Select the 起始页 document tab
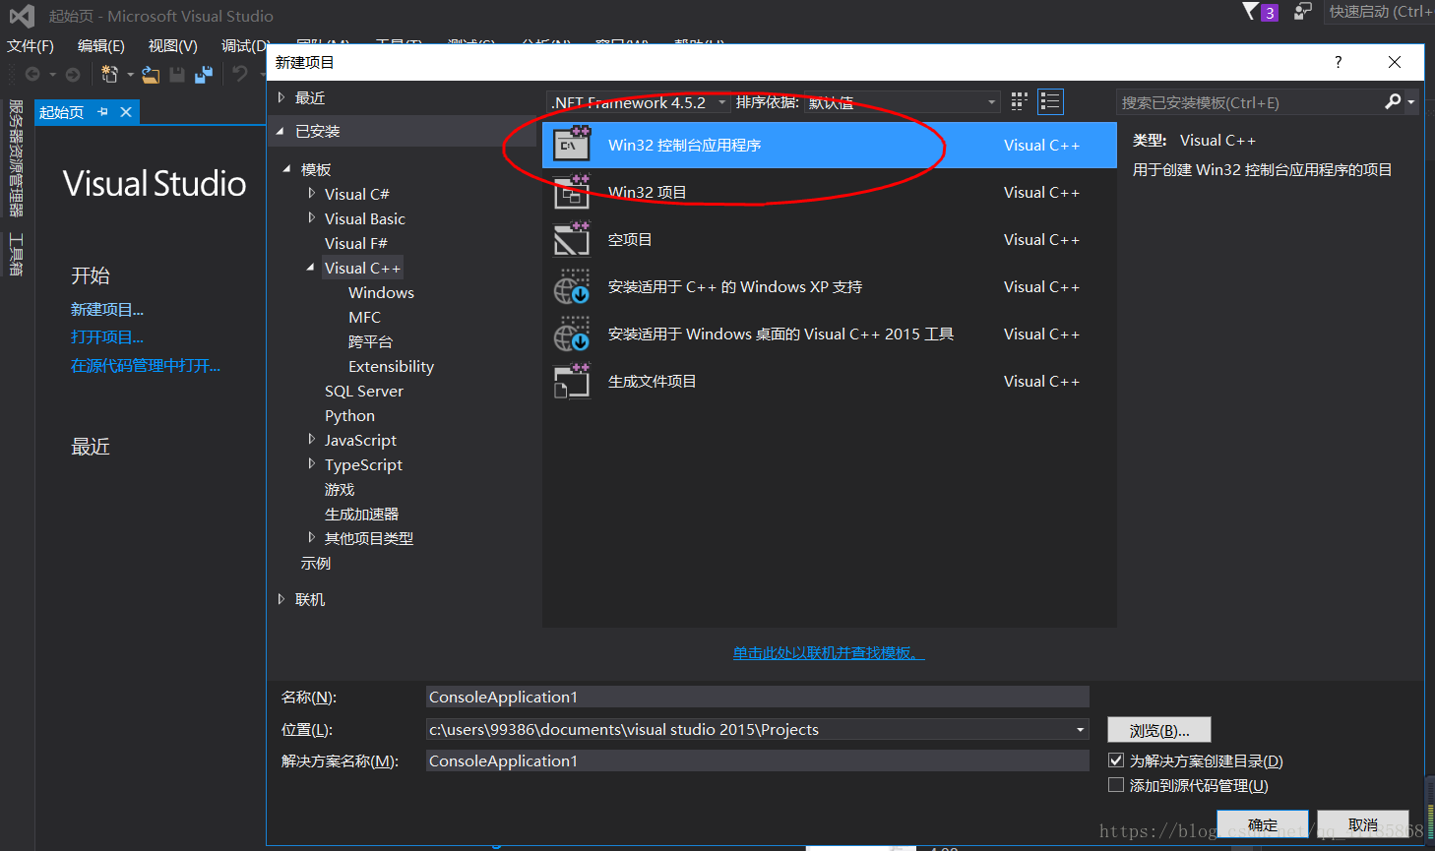Screen dimensions: 1435x851 [61, 112]
